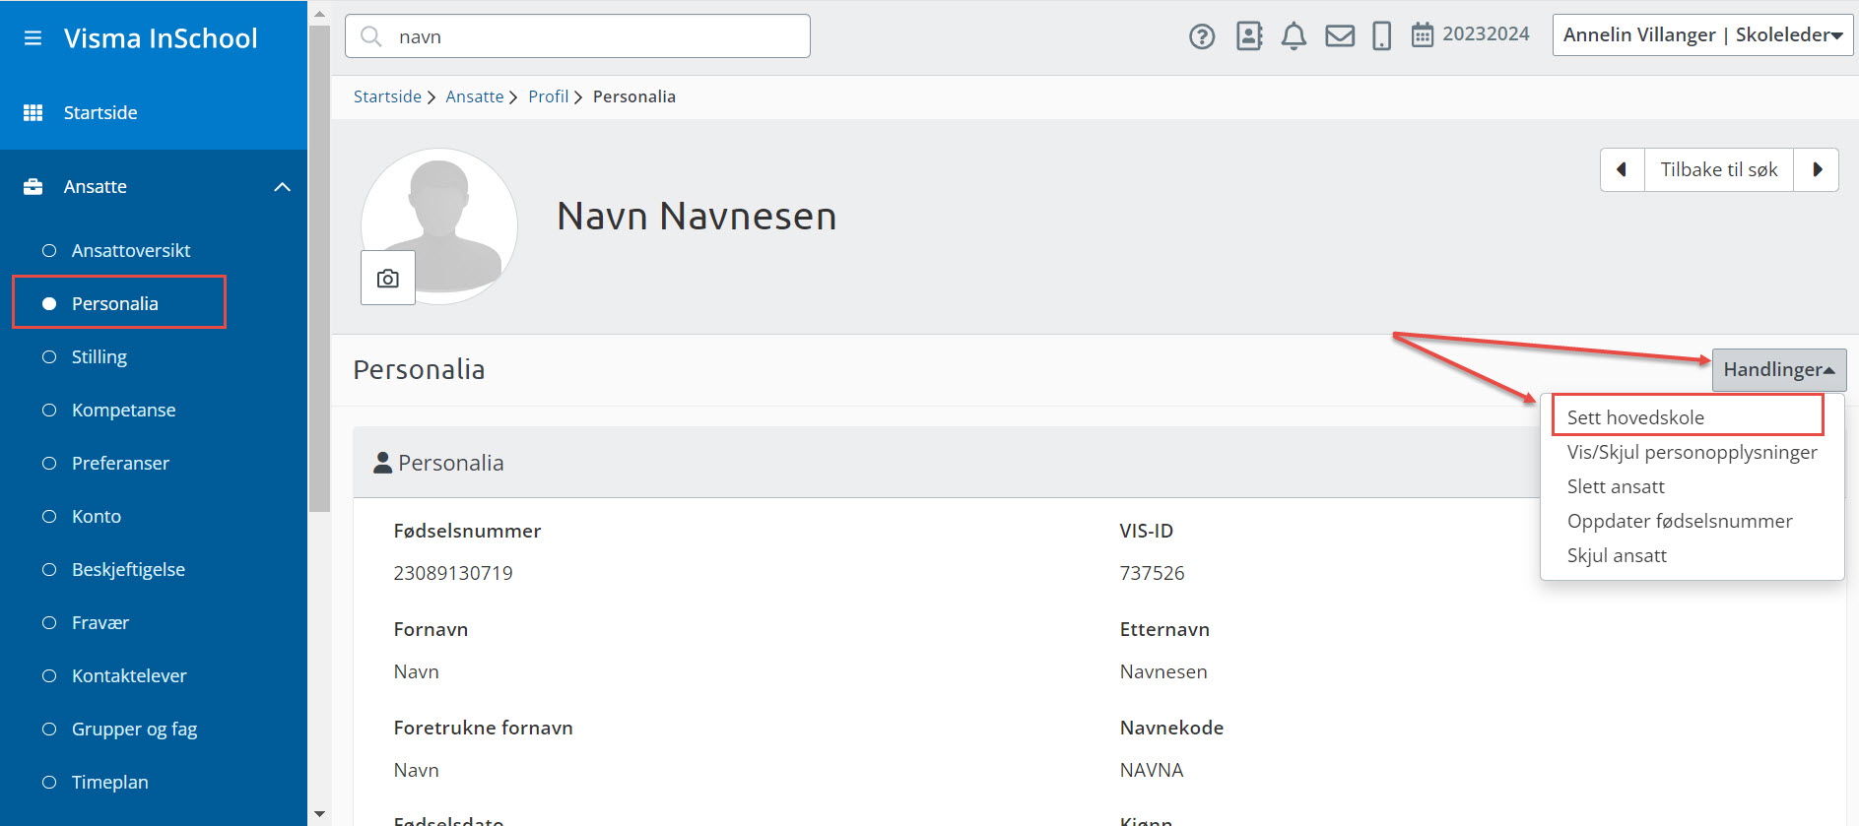This screenshot has height=826, width=1859.
Task: Open Kompetanse in the sidebar
Action: tap(123, 410)
